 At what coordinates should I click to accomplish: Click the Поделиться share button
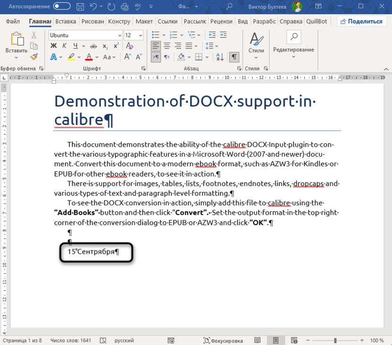click(362, 21)
